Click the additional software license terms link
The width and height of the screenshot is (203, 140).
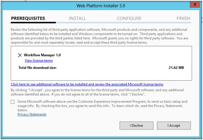(x=87, y=84)
